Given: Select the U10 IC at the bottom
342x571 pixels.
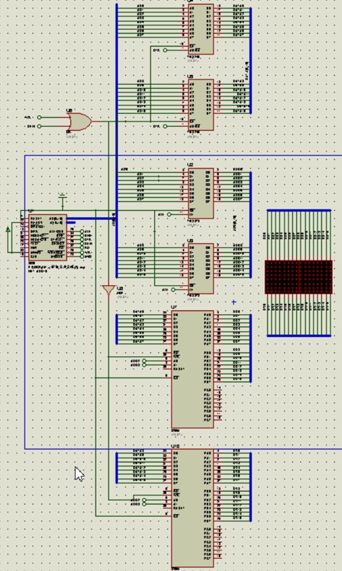Looking at the screenshot, I should (x=193, y=507).
